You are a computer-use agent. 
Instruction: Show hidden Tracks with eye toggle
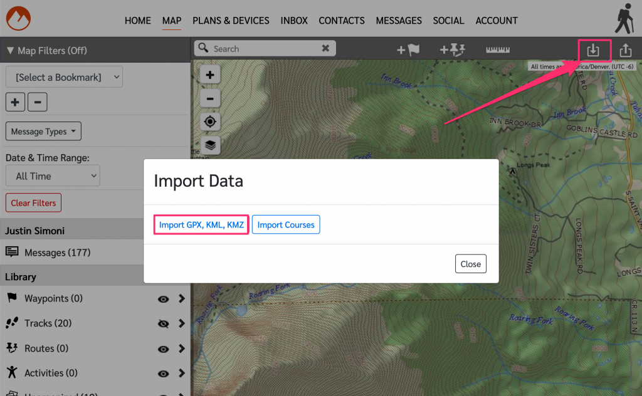(163, 324)
